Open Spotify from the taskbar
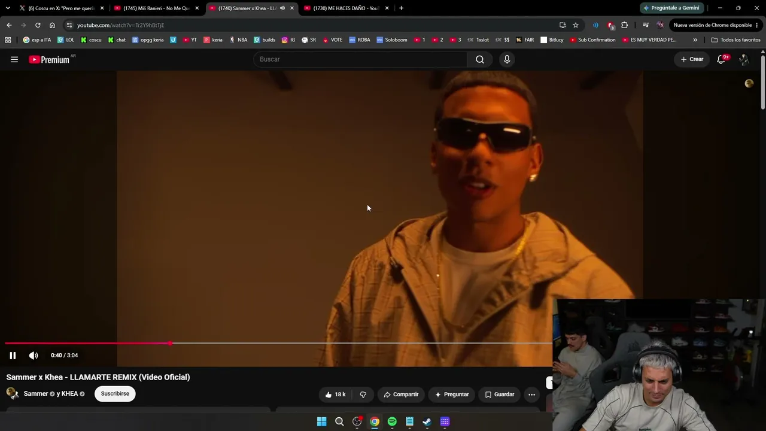 (392, 421)
